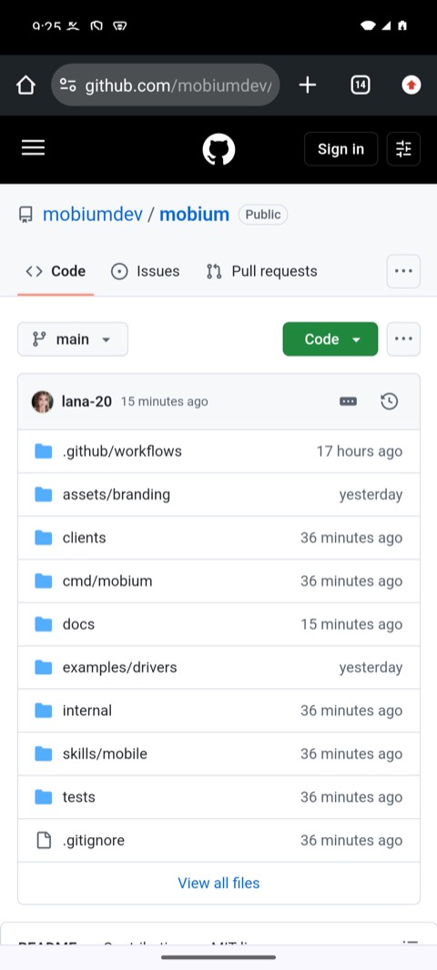The width and height of the screenshot is (437, 970).
Task: Open the GitHub hamburger menu
Action: [34, 148]
